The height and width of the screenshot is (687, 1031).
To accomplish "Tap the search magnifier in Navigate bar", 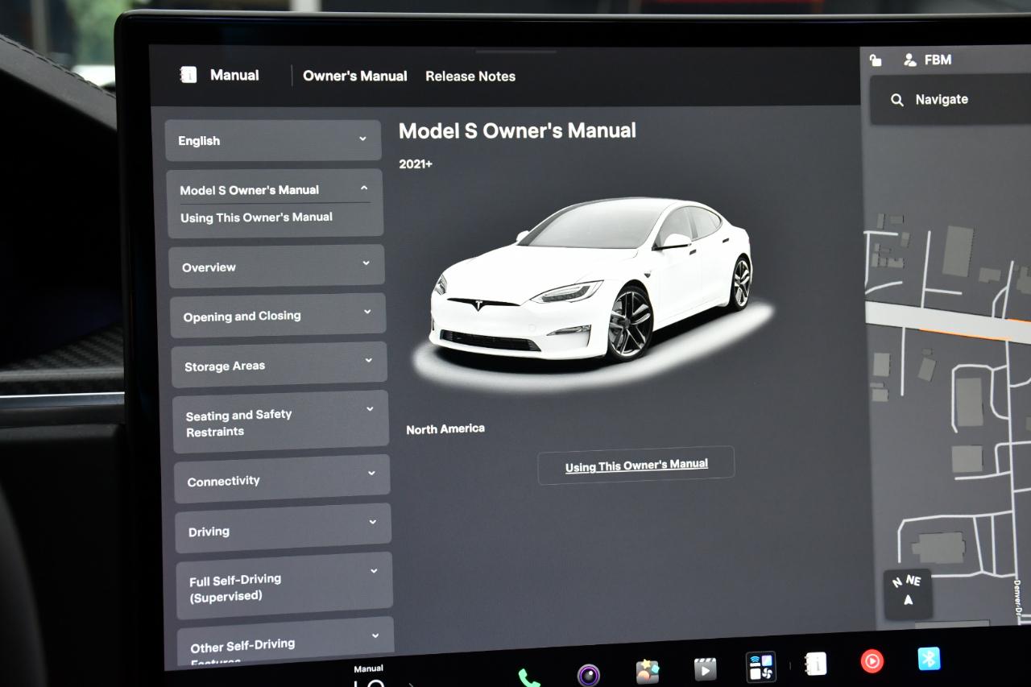I will click(896, 101).
